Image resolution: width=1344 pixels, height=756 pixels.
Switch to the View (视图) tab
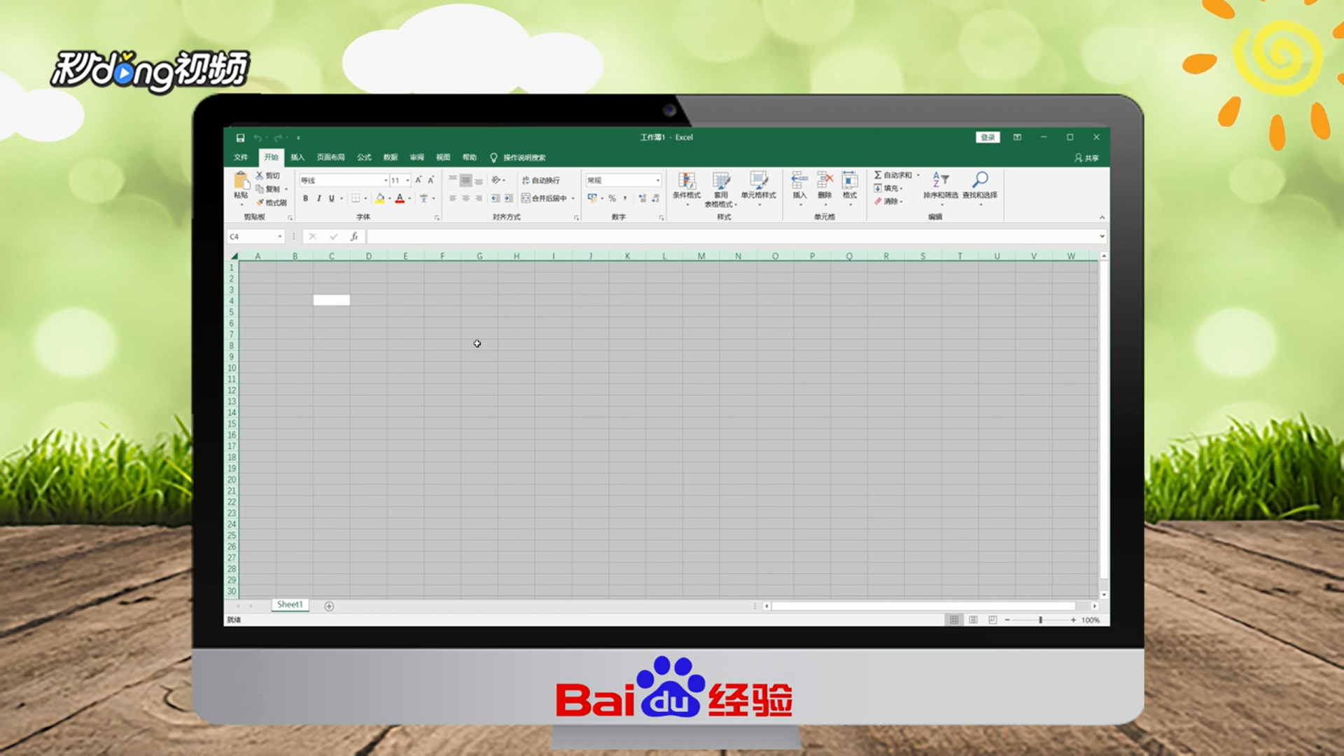[443, 157]
